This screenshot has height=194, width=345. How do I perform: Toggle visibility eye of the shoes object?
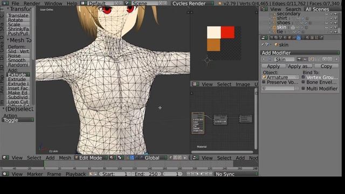click(327, 23)
